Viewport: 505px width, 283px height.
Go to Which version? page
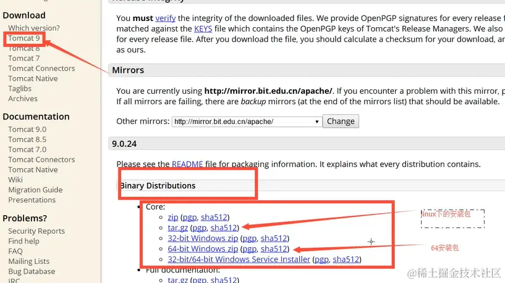coord(34,28)
